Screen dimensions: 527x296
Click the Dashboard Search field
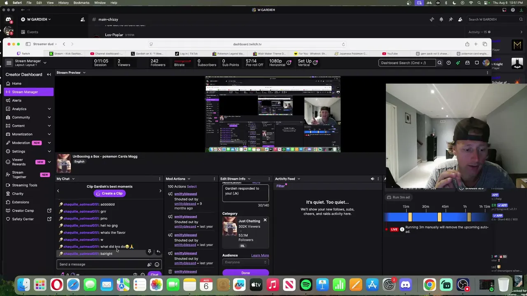point(407,63)
